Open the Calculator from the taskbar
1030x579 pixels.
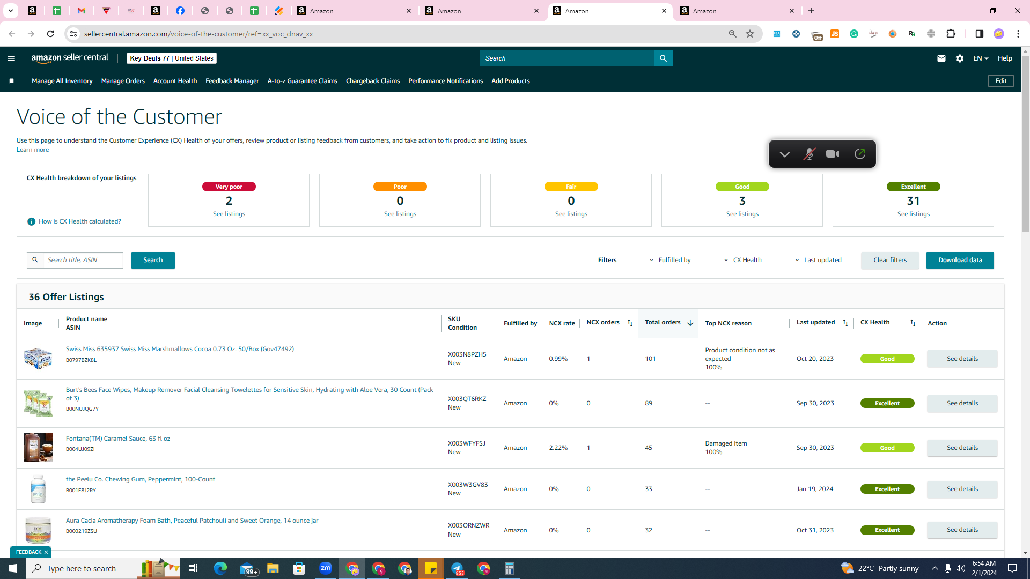[510, 568]
